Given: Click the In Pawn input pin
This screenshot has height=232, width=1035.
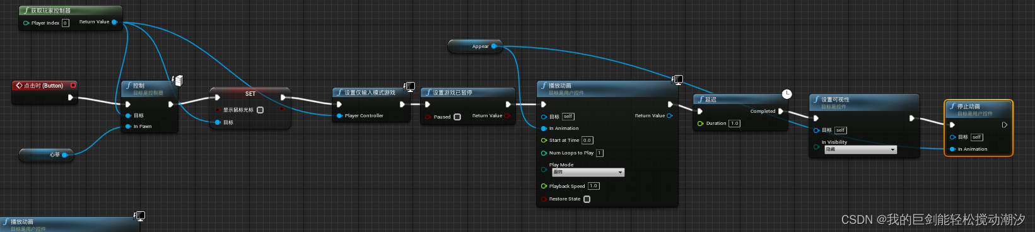Looking at the screenshot, I should click(x=128, y=126).
